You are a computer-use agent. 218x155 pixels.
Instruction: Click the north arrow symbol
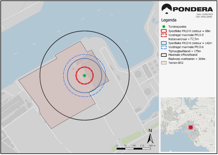tap(150, 138)
